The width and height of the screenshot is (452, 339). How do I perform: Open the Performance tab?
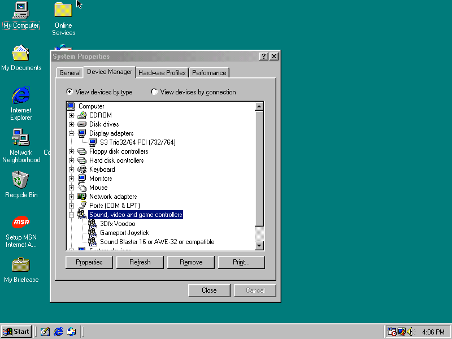click(209, 73)
